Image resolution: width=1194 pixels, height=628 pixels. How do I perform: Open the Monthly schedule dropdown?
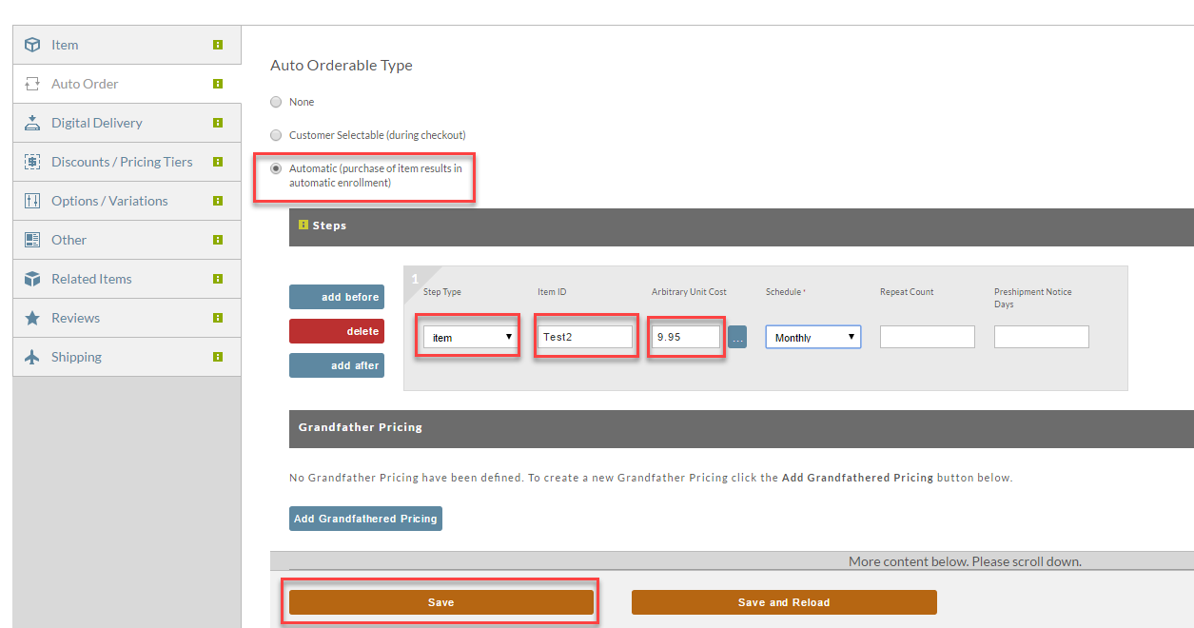click(x=813, y=337)
